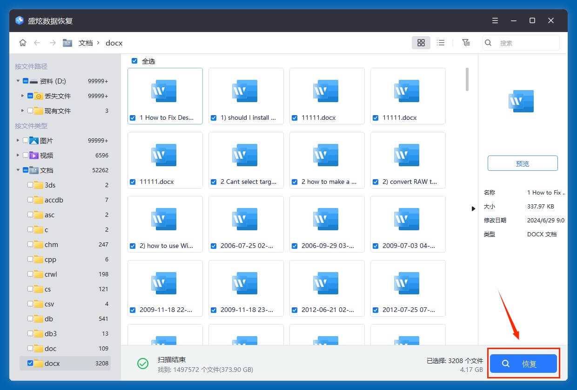Uncheck the 全选 select-all checkbox

point(134,61)
